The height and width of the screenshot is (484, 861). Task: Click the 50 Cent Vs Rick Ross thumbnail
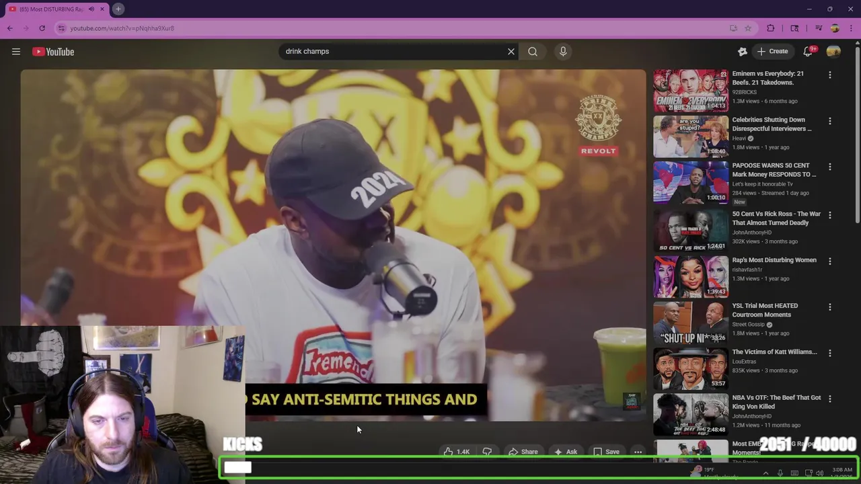pyautogui.click(x=691, y=231)
